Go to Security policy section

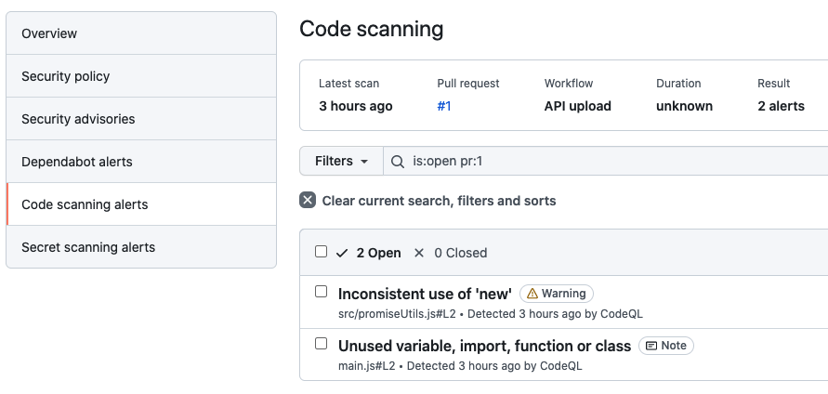click(141, 76)
